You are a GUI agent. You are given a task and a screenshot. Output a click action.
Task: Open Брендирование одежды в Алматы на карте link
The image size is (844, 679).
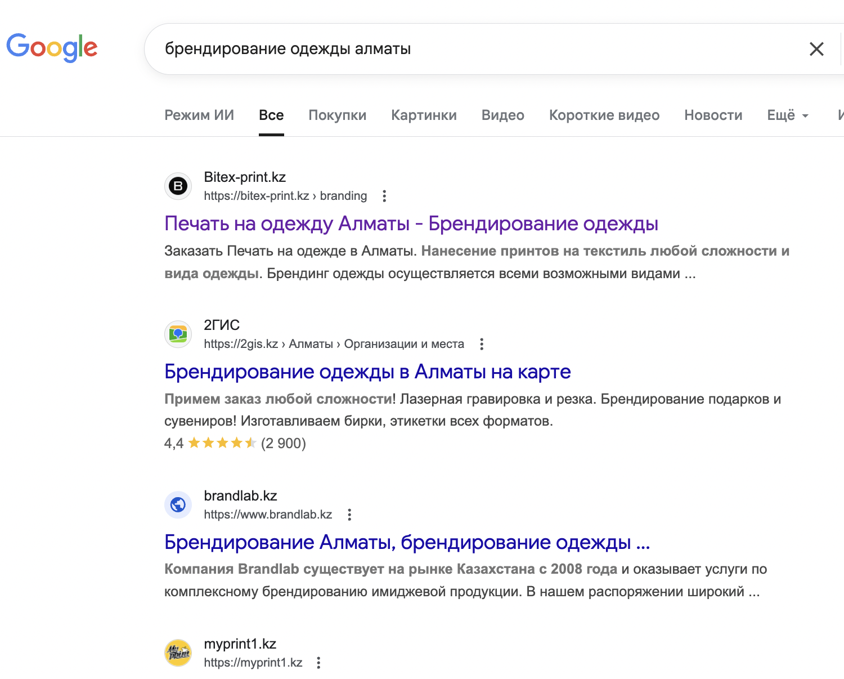(367, 372)
